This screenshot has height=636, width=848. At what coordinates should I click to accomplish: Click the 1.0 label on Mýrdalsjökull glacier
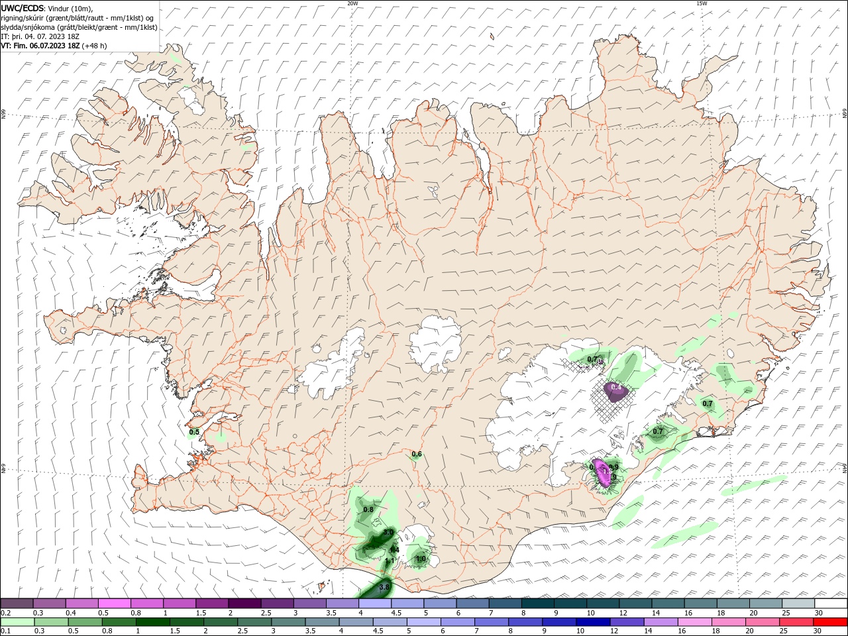pyautogui.click(x=421, y=558)
